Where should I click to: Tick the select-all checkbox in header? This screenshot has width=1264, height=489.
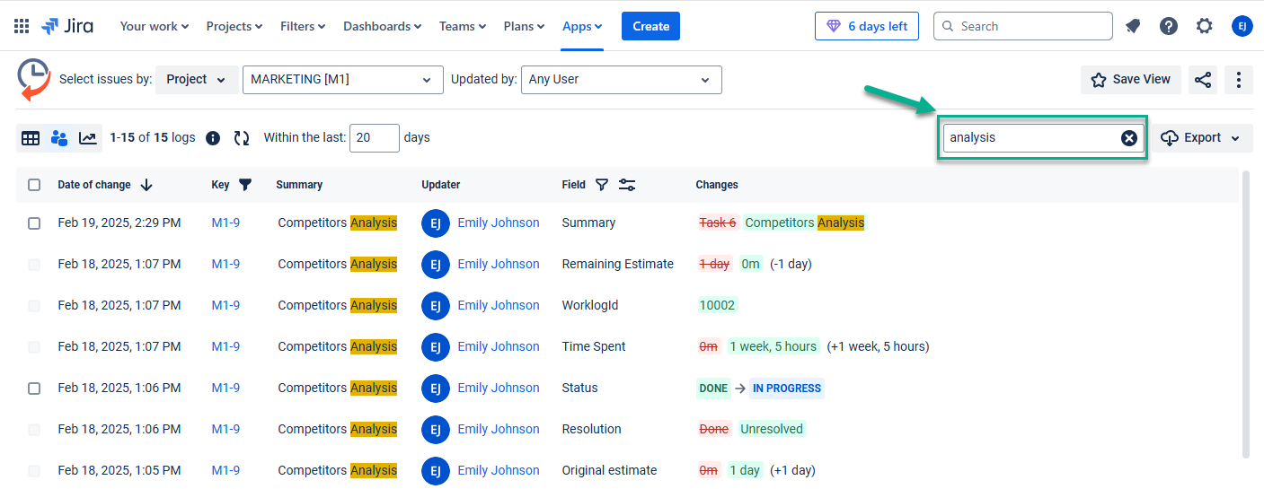tap(34, 185)
